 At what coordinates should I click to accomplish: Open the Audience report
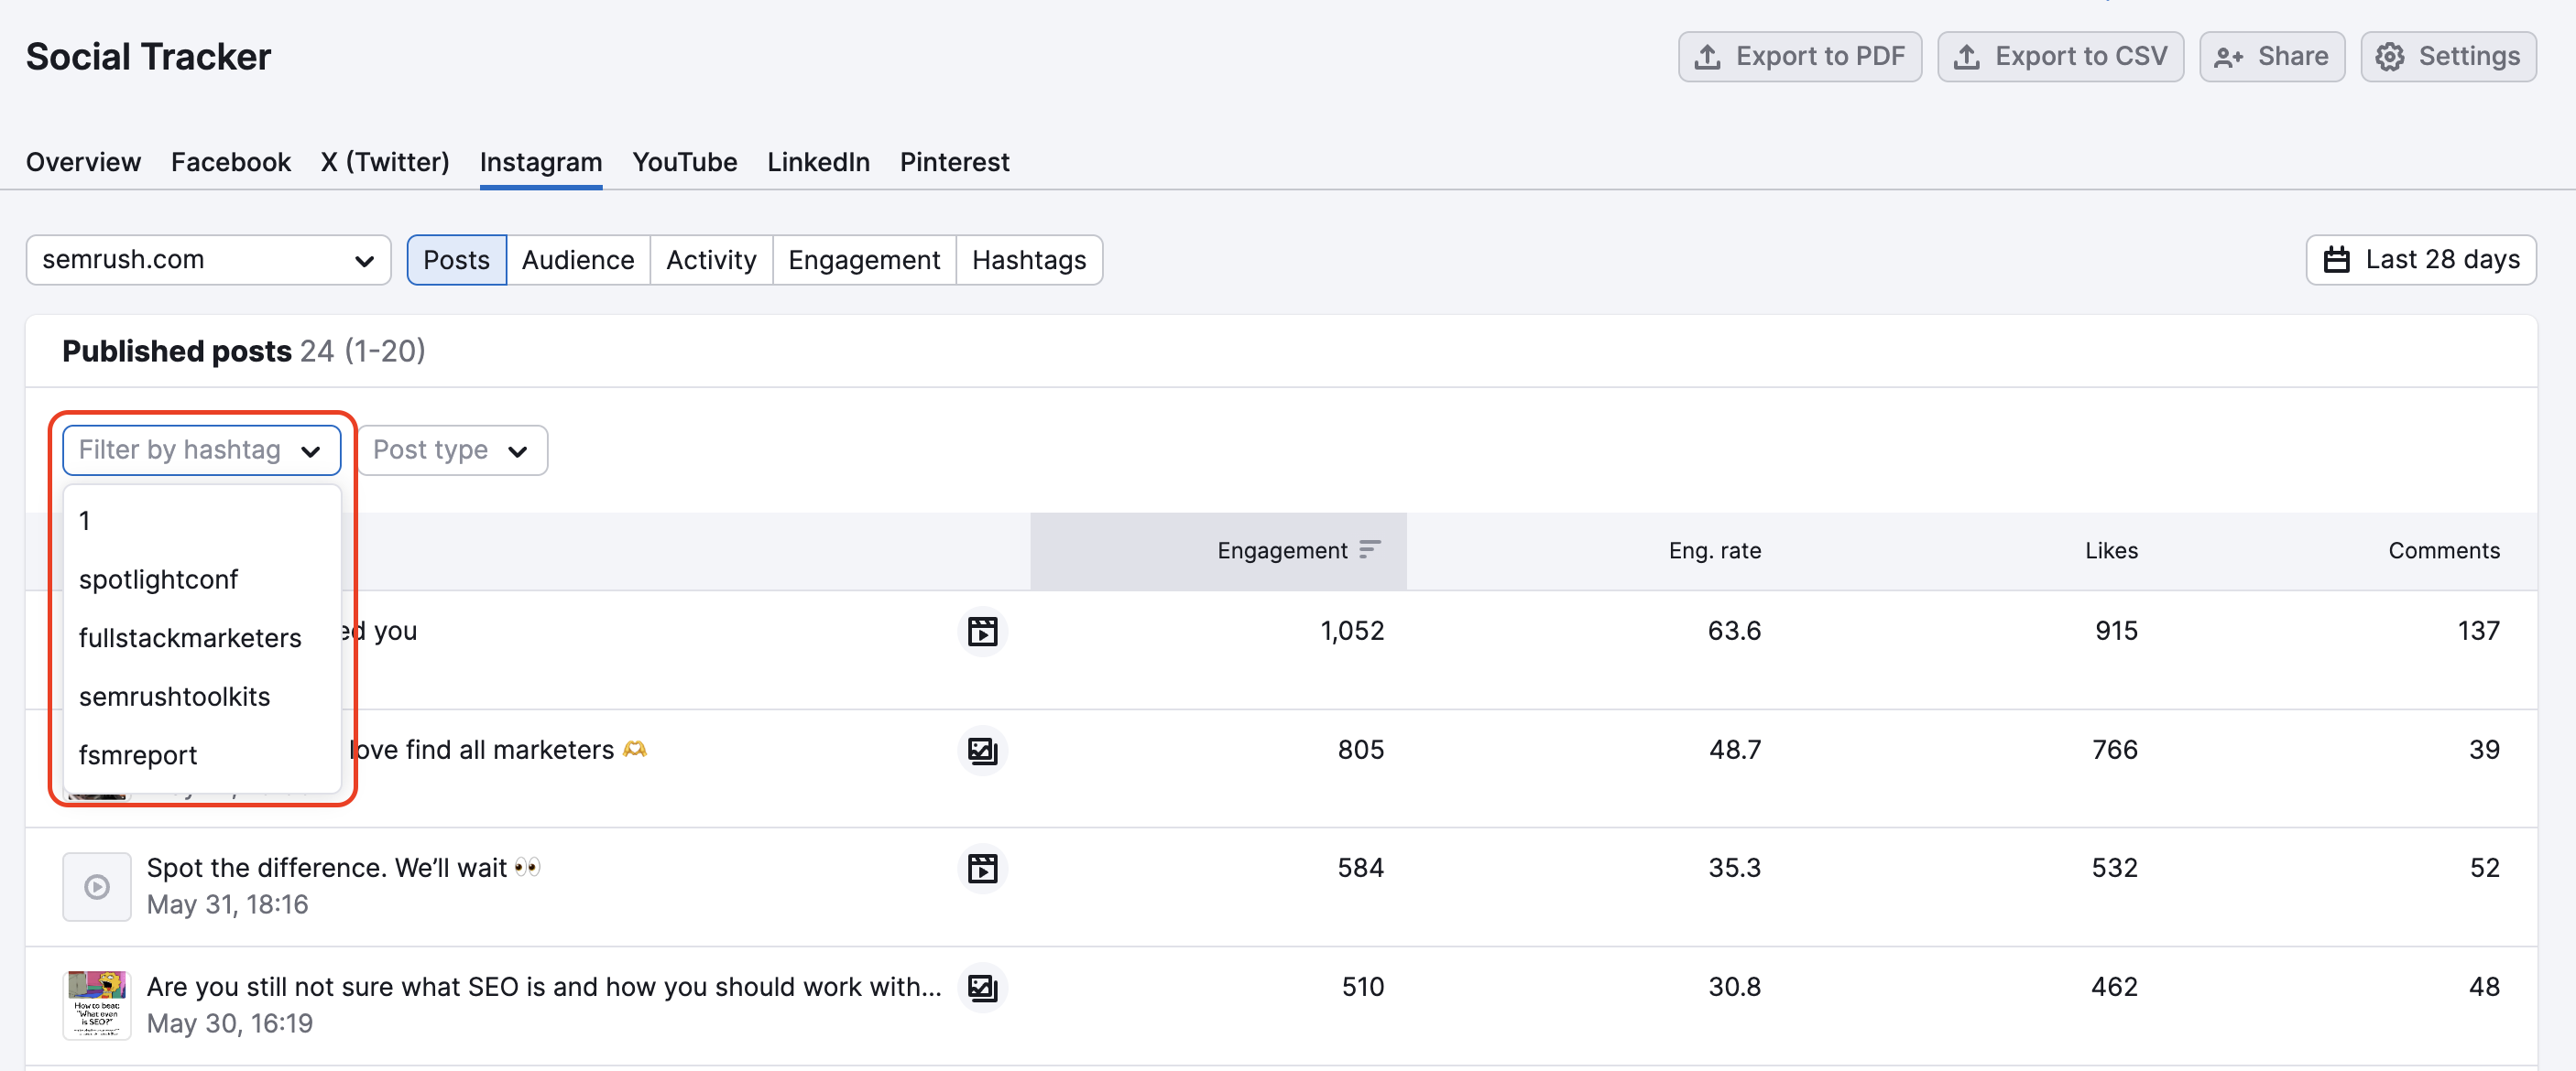(578, 260)
